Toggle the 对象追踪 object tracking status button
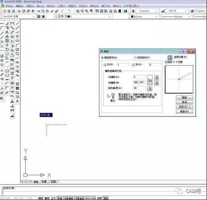Viewport: 207px width, 200px height. (x=79, y=198)
